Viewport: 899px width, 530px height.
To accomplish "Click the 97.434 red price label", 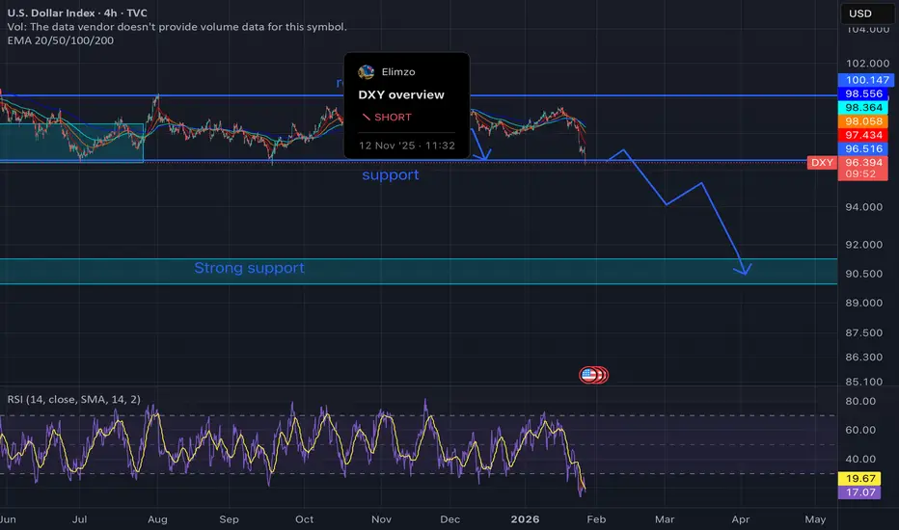I will 863,135.
